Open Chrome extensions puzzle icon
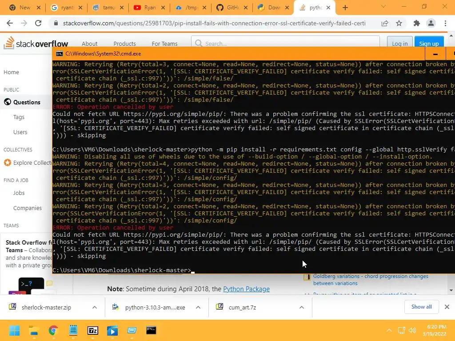455x341 pixels. point(416,23)
